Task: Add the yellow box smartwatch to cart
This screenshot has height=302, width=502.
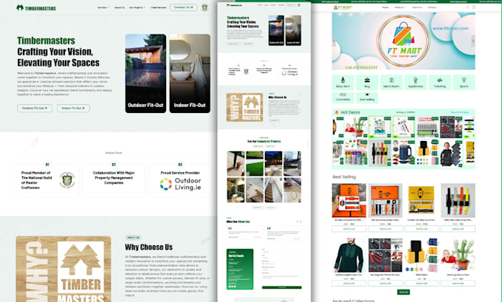Action: [422, 229]
